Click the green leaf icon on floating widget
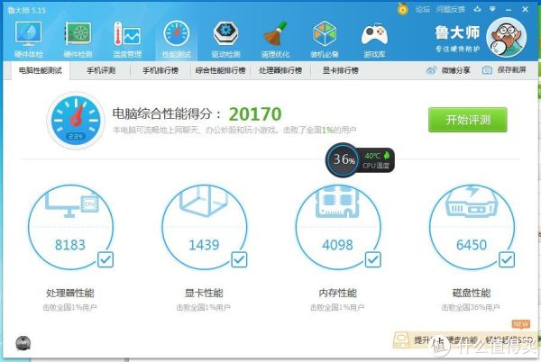 pyautogui.click(x=387, y=156)
